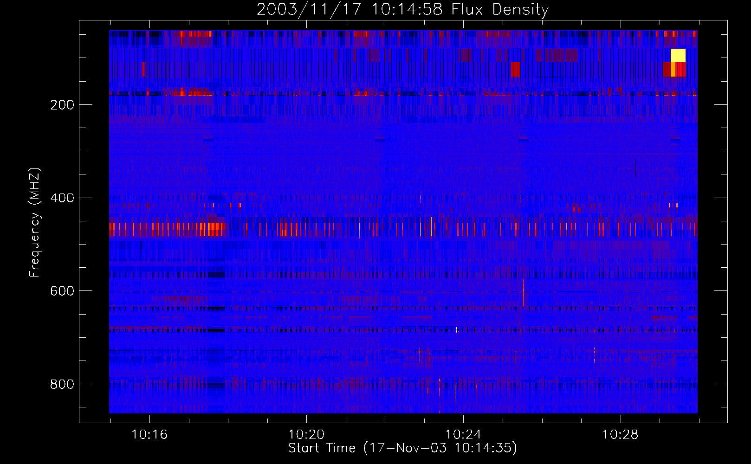Click the 400 frequency tick label
The height and width of the screenshot is (464, 751).
pyautogui.click(x=62, y=198)
